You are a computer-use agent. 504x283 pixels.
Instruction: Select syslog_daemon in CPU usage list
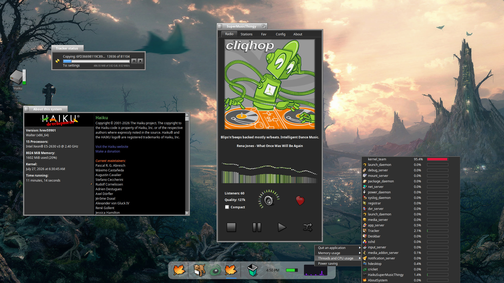click(x=411, y=198)
